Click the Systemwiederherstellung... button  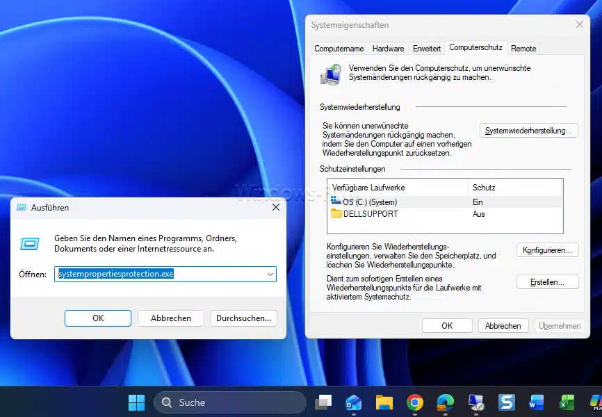(x=529, y=131)
